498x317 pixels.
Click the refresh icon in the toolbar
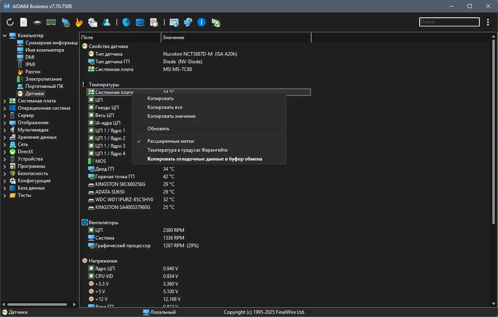(x=10, y=22)
